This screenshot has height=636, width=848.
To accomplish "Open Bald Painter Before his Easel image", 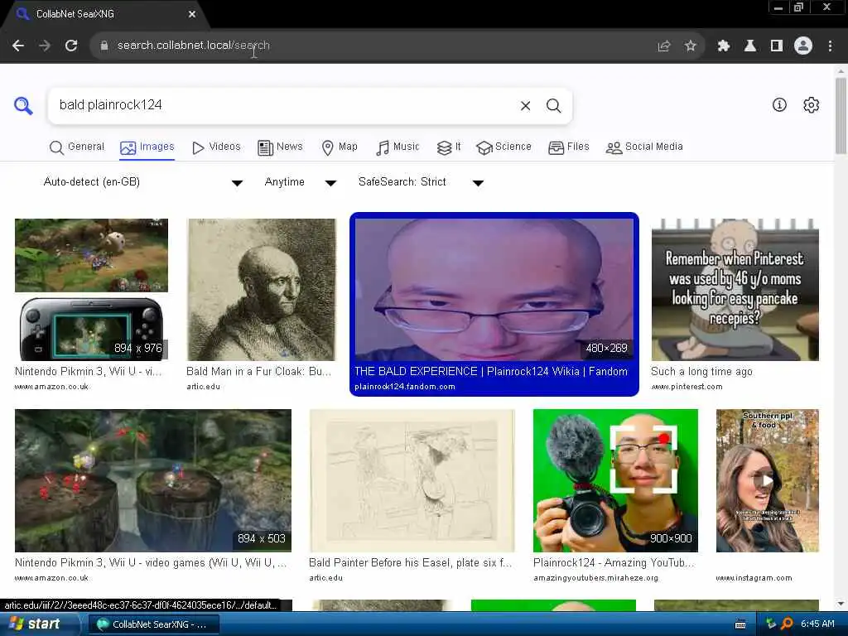I will 412,480.
